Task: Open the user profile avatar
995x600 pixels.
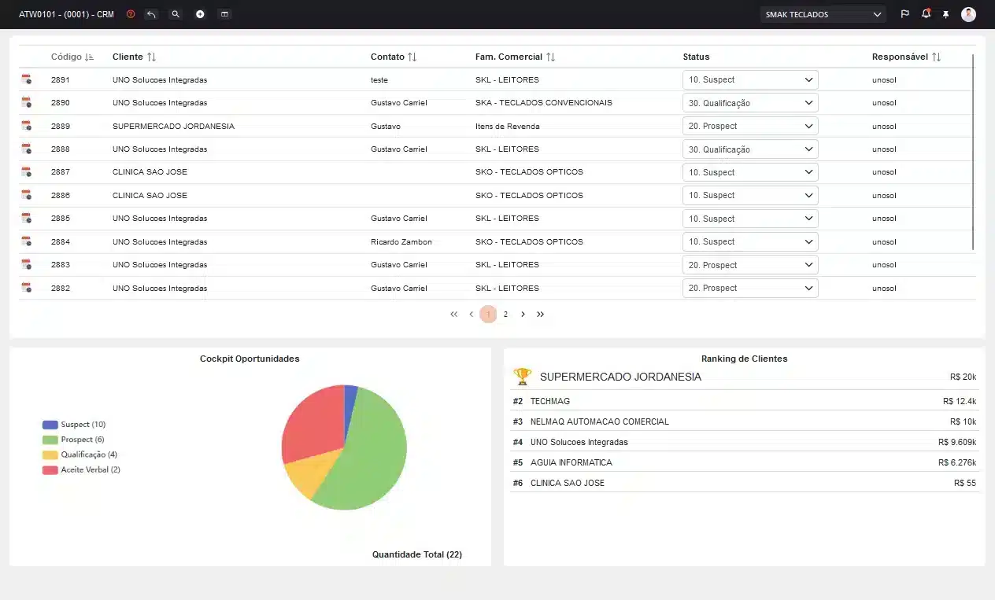Action: [x=968, y=14]
